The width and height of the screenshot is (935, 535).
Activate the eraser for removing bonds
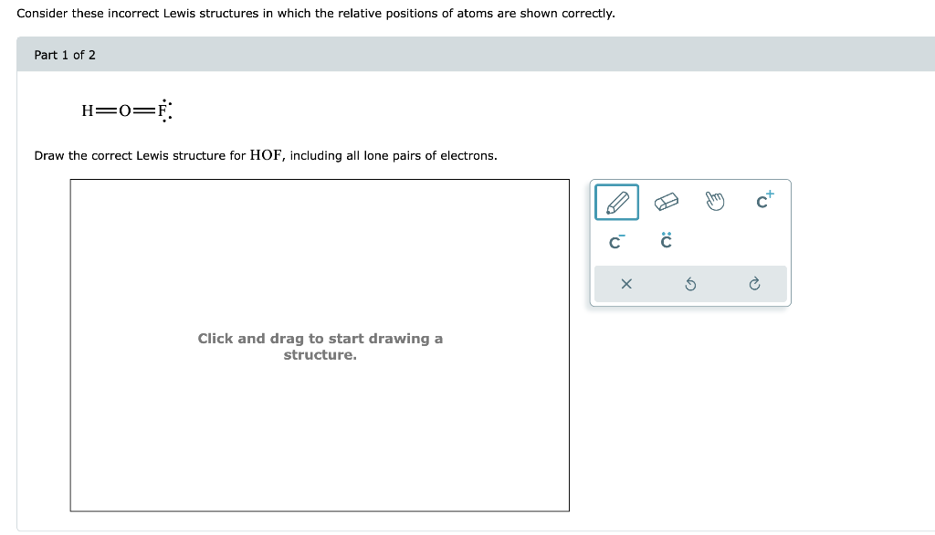tap(666, 201)
